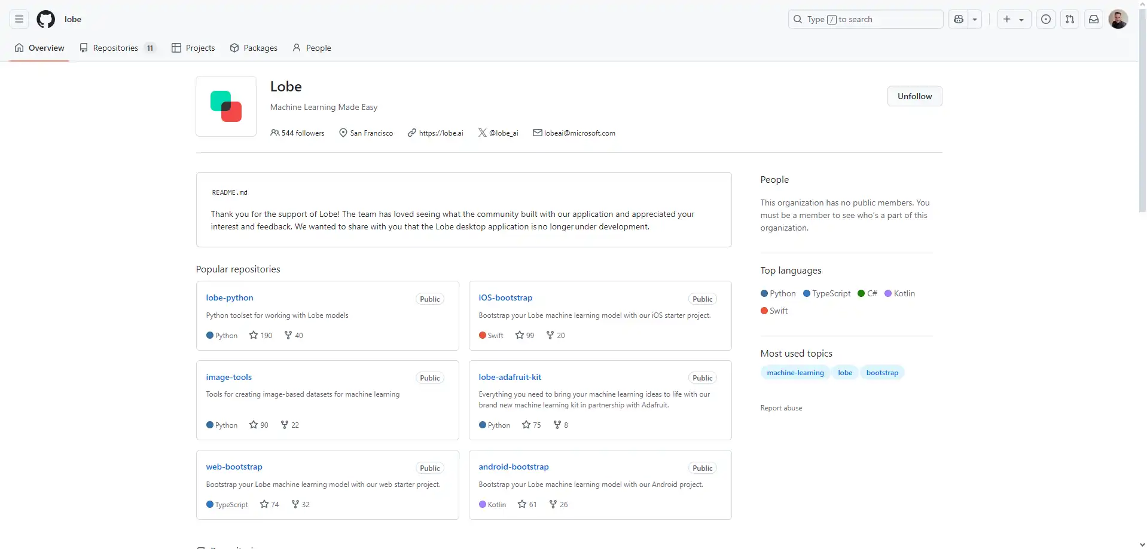Filter by TypeScript in Top languages
The height and width of the screenshot is (549, 1147).
(x=827, y=293)
